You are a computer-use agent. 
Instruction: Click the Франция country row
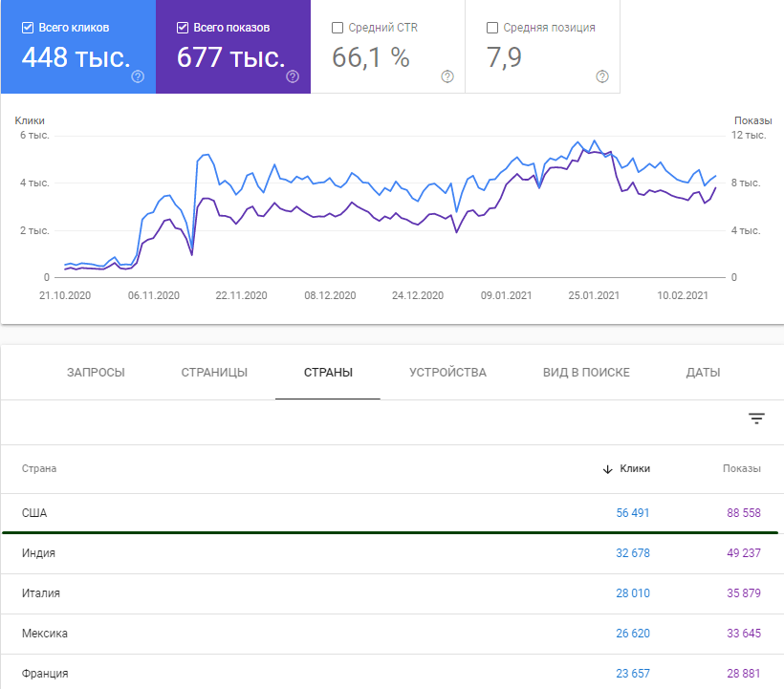[45, 674]
